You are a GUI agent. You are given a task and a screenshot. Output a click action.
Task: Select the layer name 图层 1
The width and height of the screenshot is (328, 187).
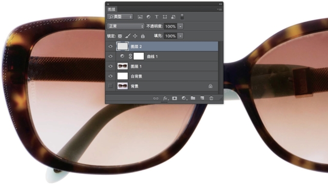[136, 66]
